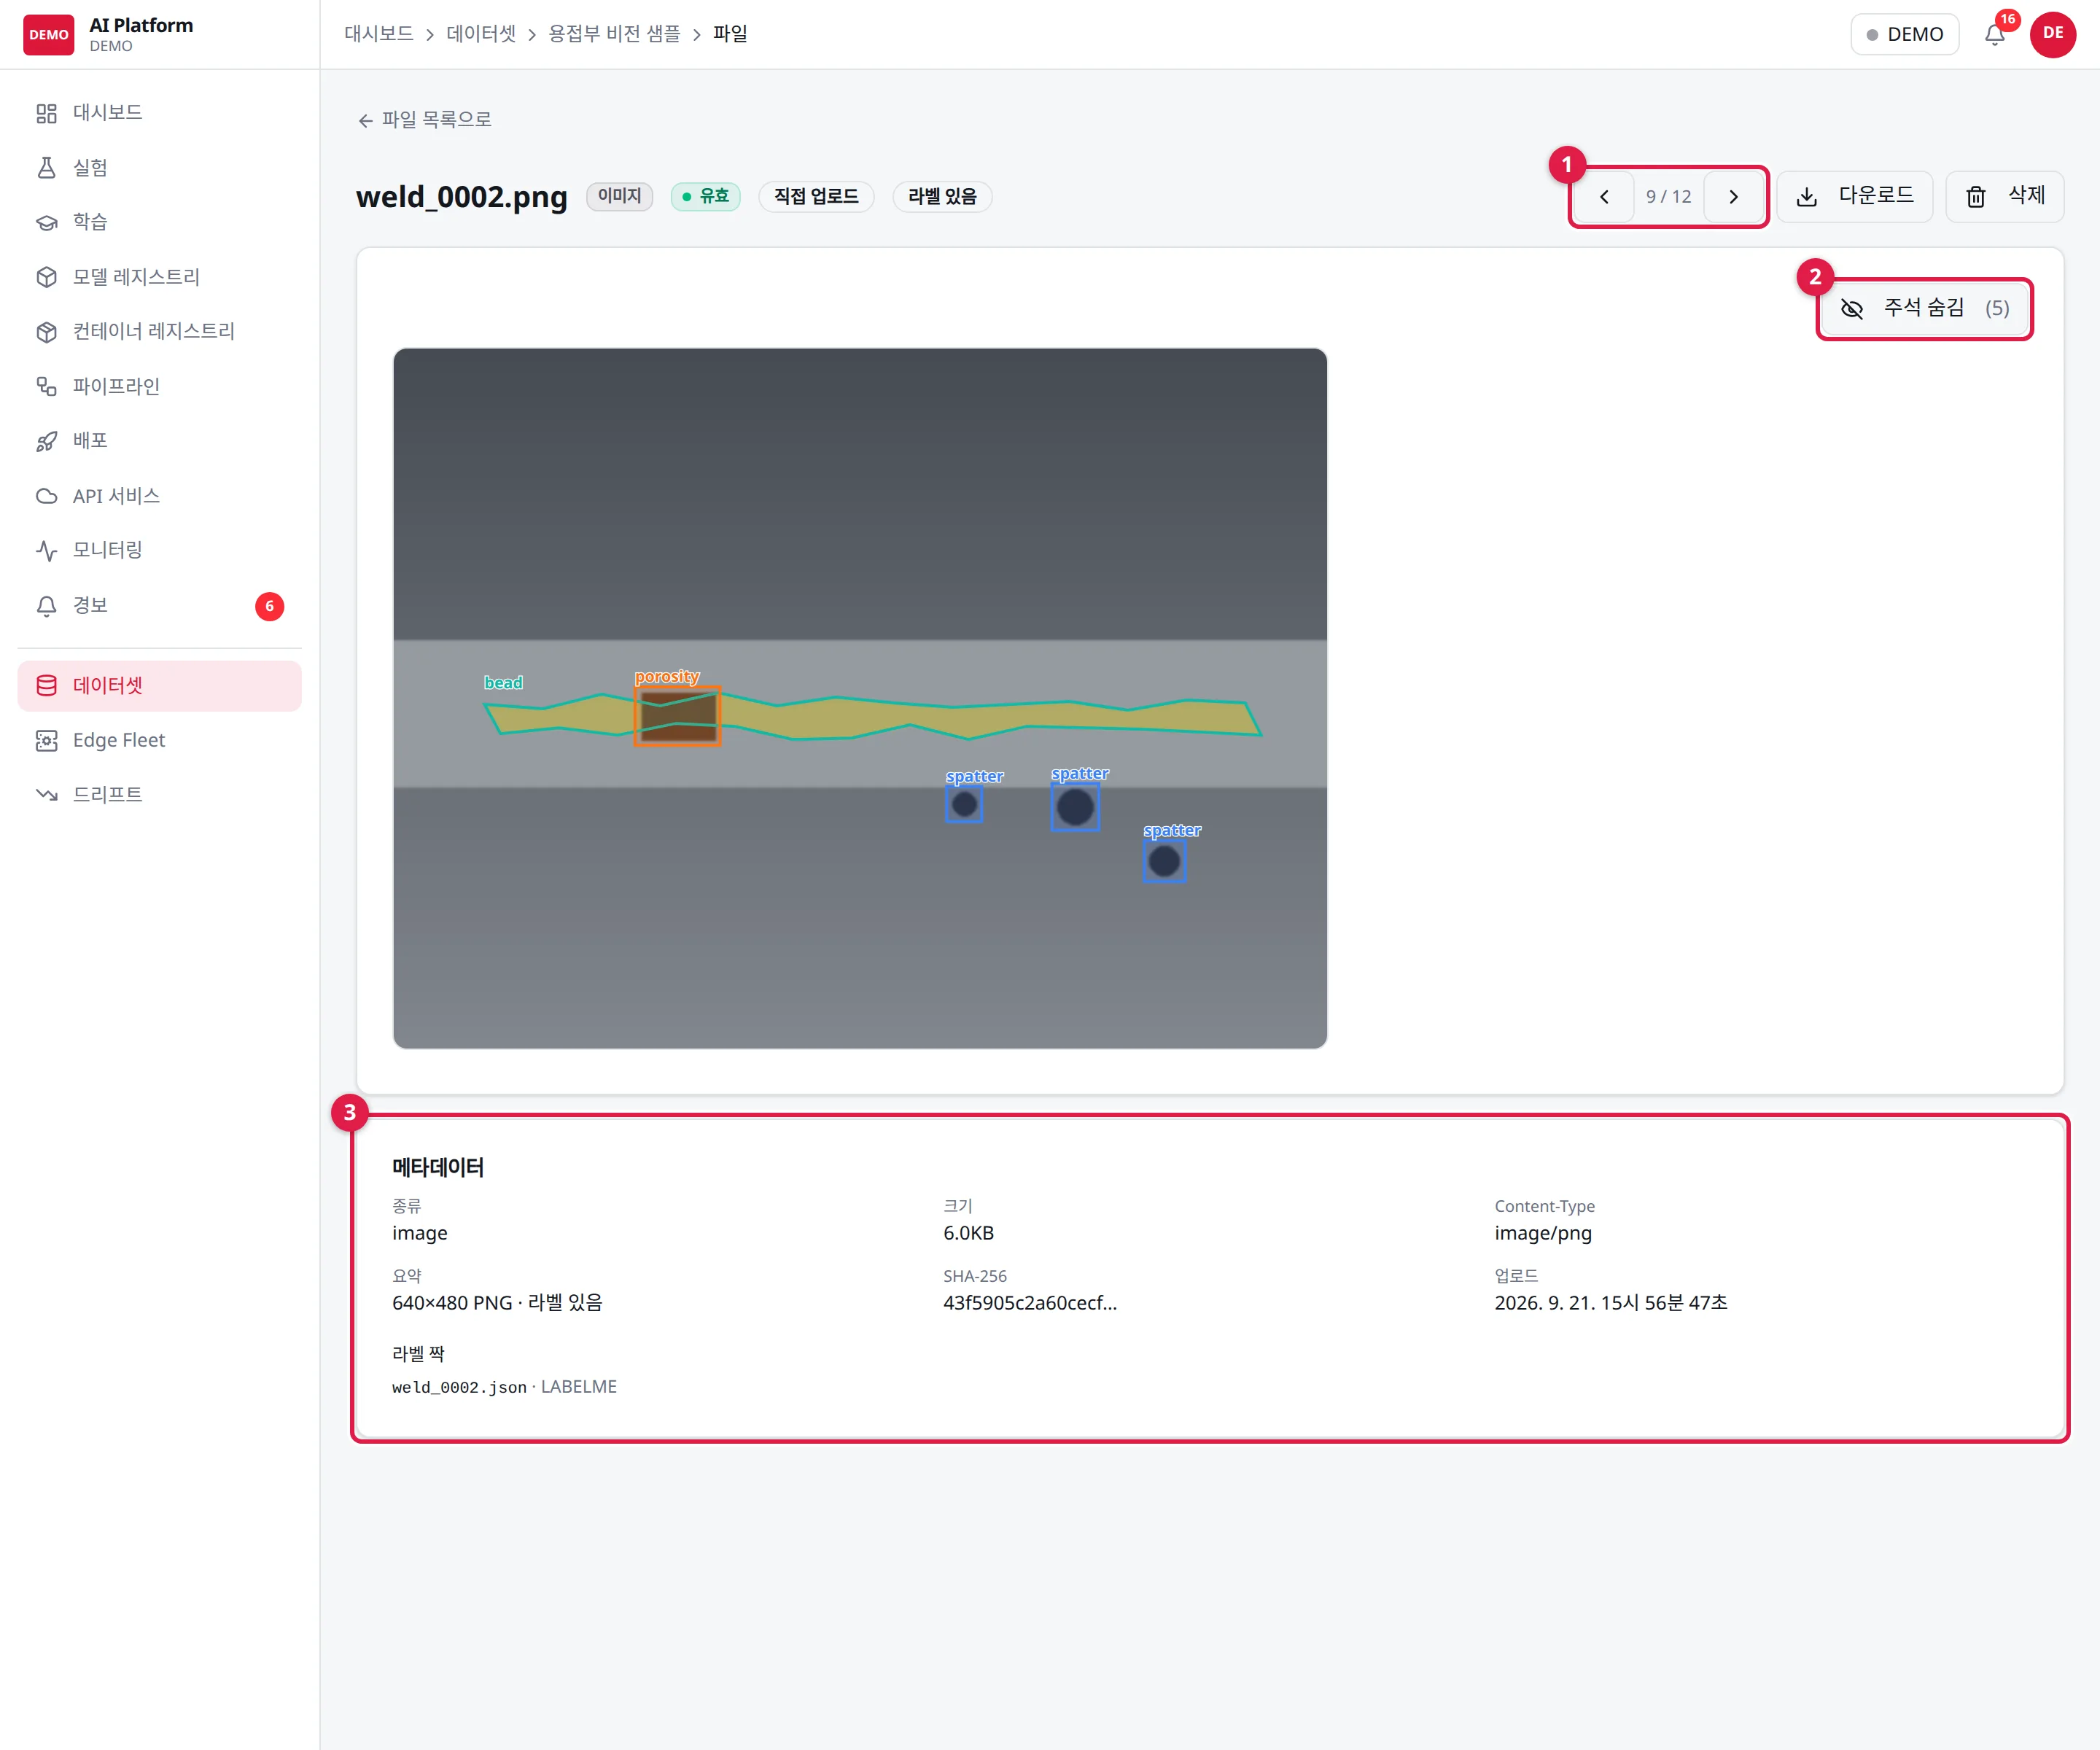Click the porosity annotation box
2100x1750 pixels.
coord(677,716)
